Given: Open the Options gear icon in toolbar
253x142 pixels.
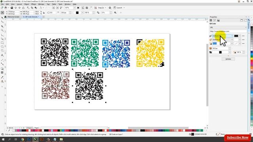Looking at the screenshot, I should [x=110, y=8].
